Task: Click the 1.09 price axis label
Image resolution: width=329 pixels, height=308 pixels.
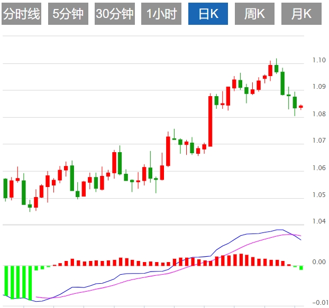Action: (x=319, y=87)
